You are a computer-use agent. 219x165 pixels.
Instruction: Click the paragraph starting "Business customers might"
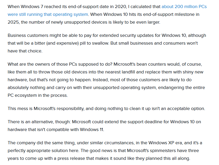pos(104,43)
